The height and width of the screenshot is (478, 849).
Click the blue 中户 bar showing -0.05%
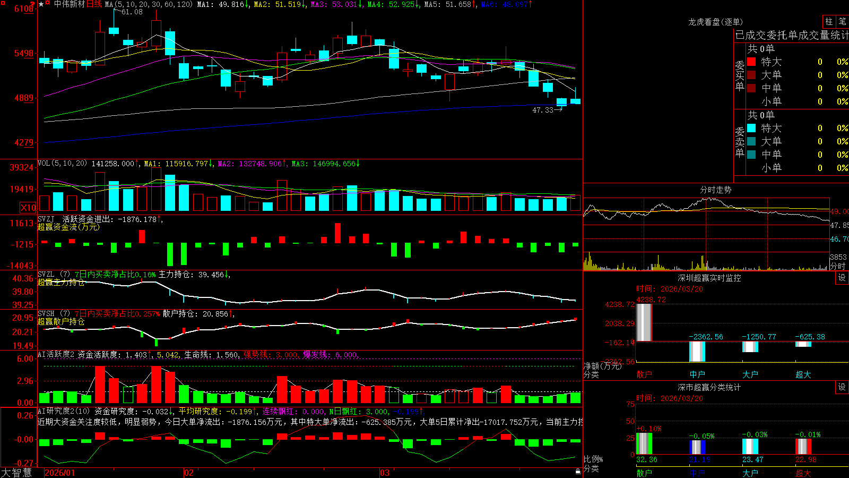click(x=697, y=447)
